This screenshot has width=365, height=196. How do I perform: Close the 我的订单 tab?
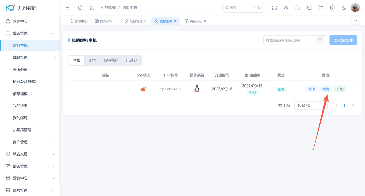pyautogui.click(x=116, y=21)
